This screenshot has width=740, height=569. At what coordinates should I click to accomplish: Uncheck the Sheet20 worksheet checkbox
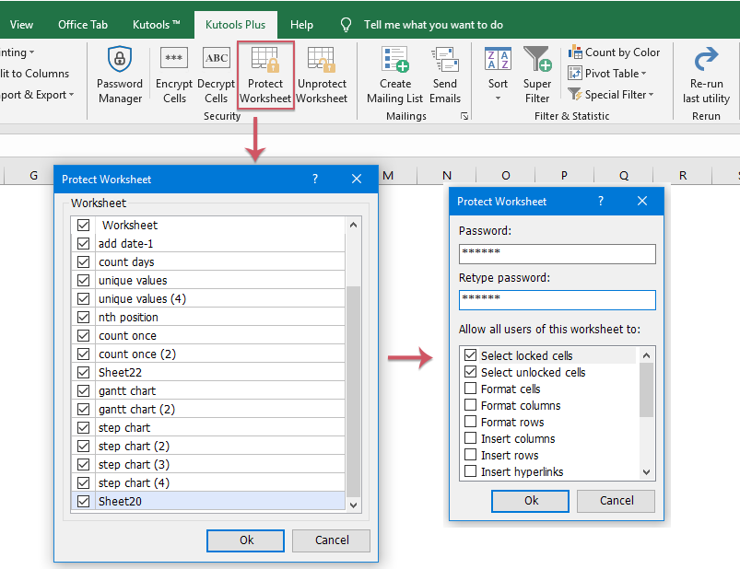click(84, 502)
